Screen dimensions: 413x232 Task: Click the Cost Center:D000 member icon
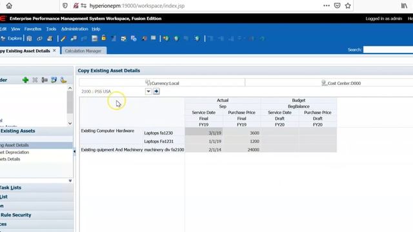click(324, 82)
